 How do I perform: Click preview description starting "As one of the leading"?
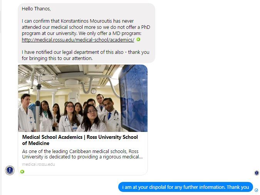pos(82,154)
